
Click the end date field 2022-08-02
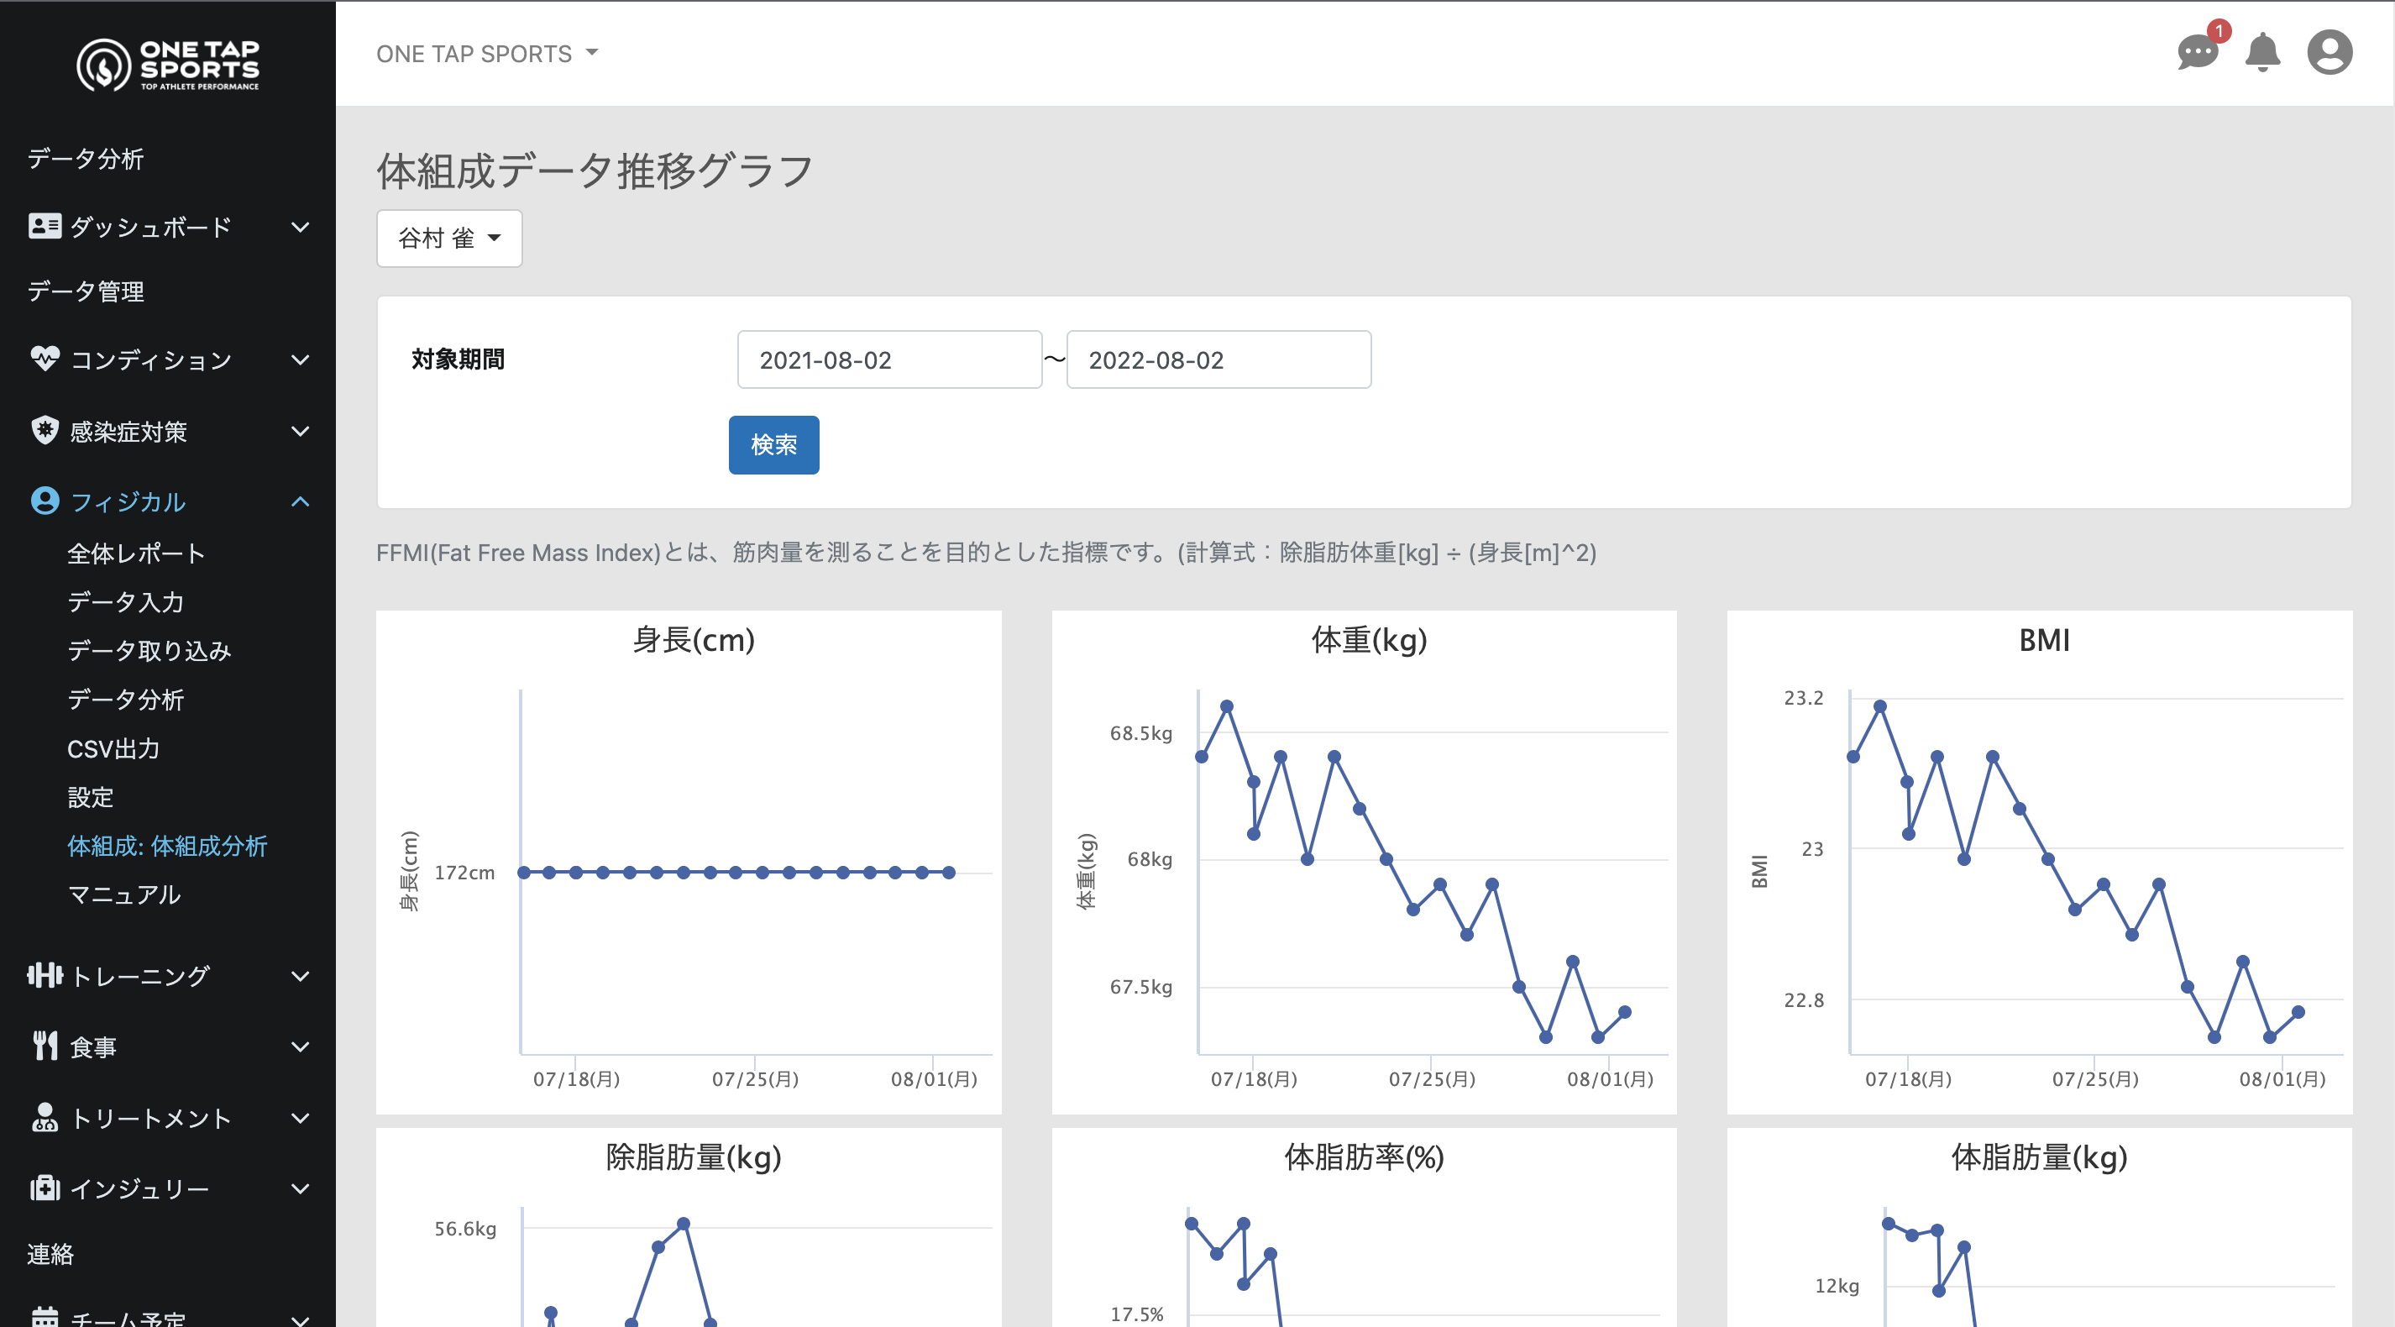click(x=1218, y=359)
